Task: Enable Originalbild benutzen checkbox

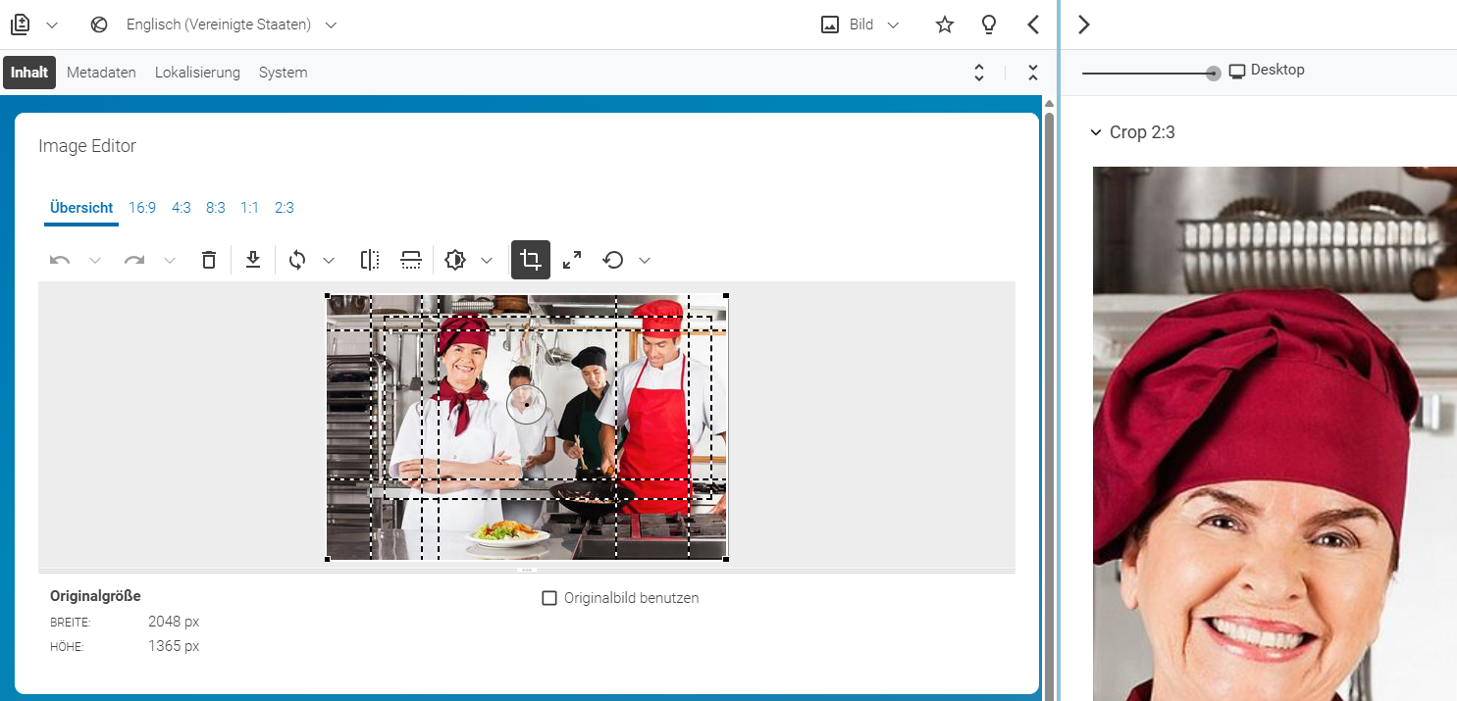Action: 549,598
